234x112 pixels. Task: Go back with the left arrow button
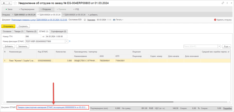coord(4,3)
